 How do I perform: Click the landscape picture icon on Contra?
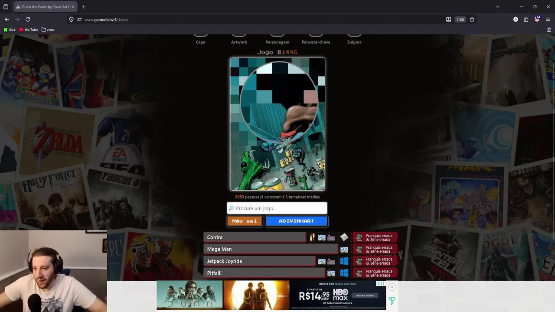coord(321,238)
